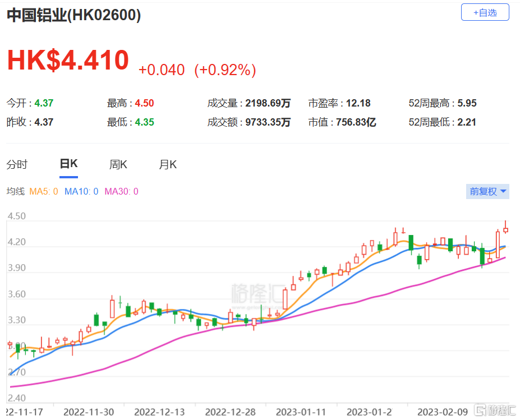520x420 pixels.
Task: Click the 3.90 price axis label
Action: coord(17,268)
